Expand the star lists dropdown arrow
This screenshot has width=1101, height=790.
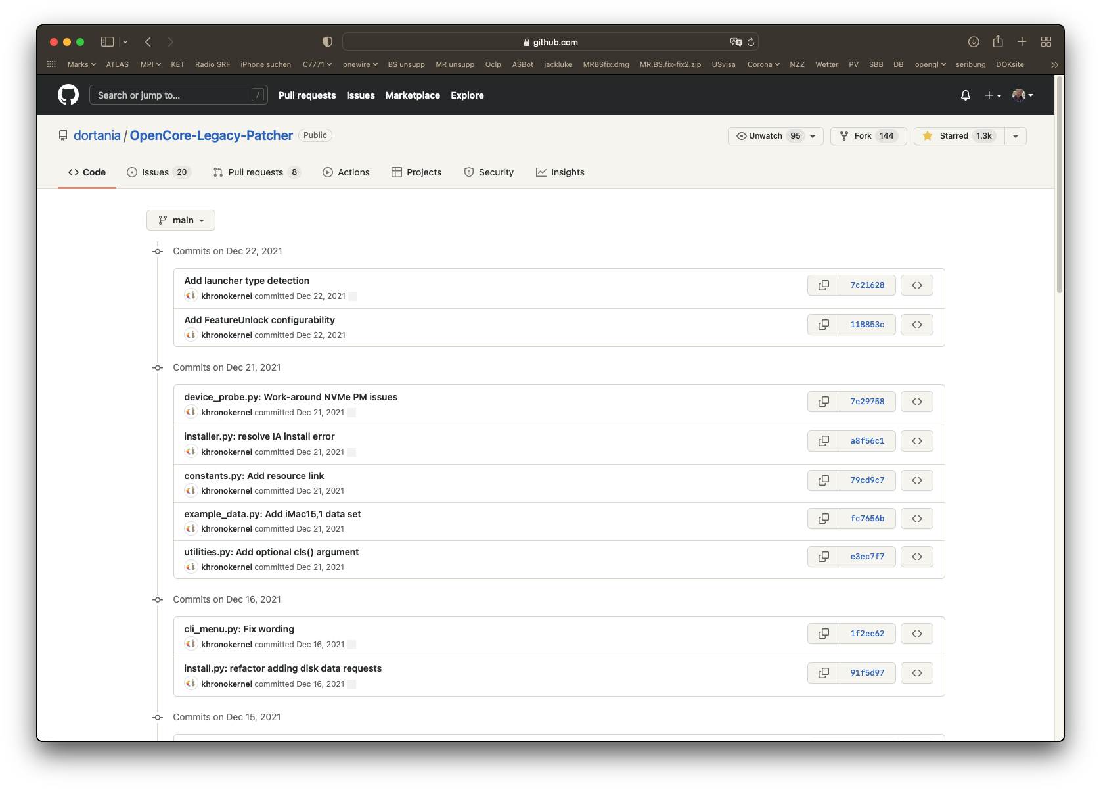1016,136
